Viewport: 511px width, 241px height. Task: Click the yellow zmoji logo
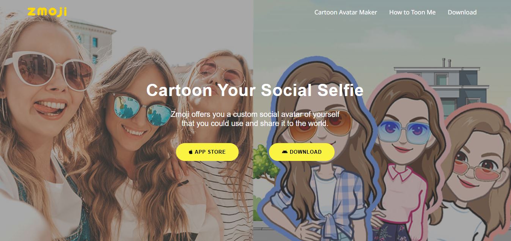47,11
